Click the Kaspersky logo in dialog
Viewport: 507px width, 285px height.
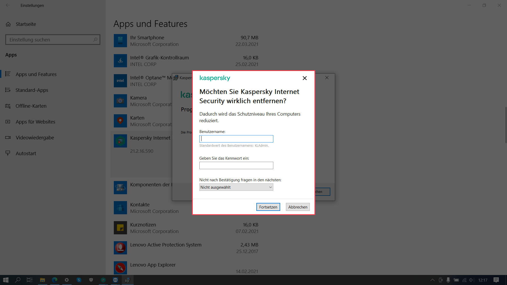pos(215,78)
